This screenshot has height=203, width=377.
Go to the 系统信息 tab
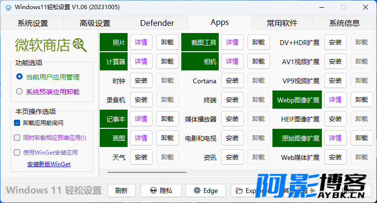(344, 23)
